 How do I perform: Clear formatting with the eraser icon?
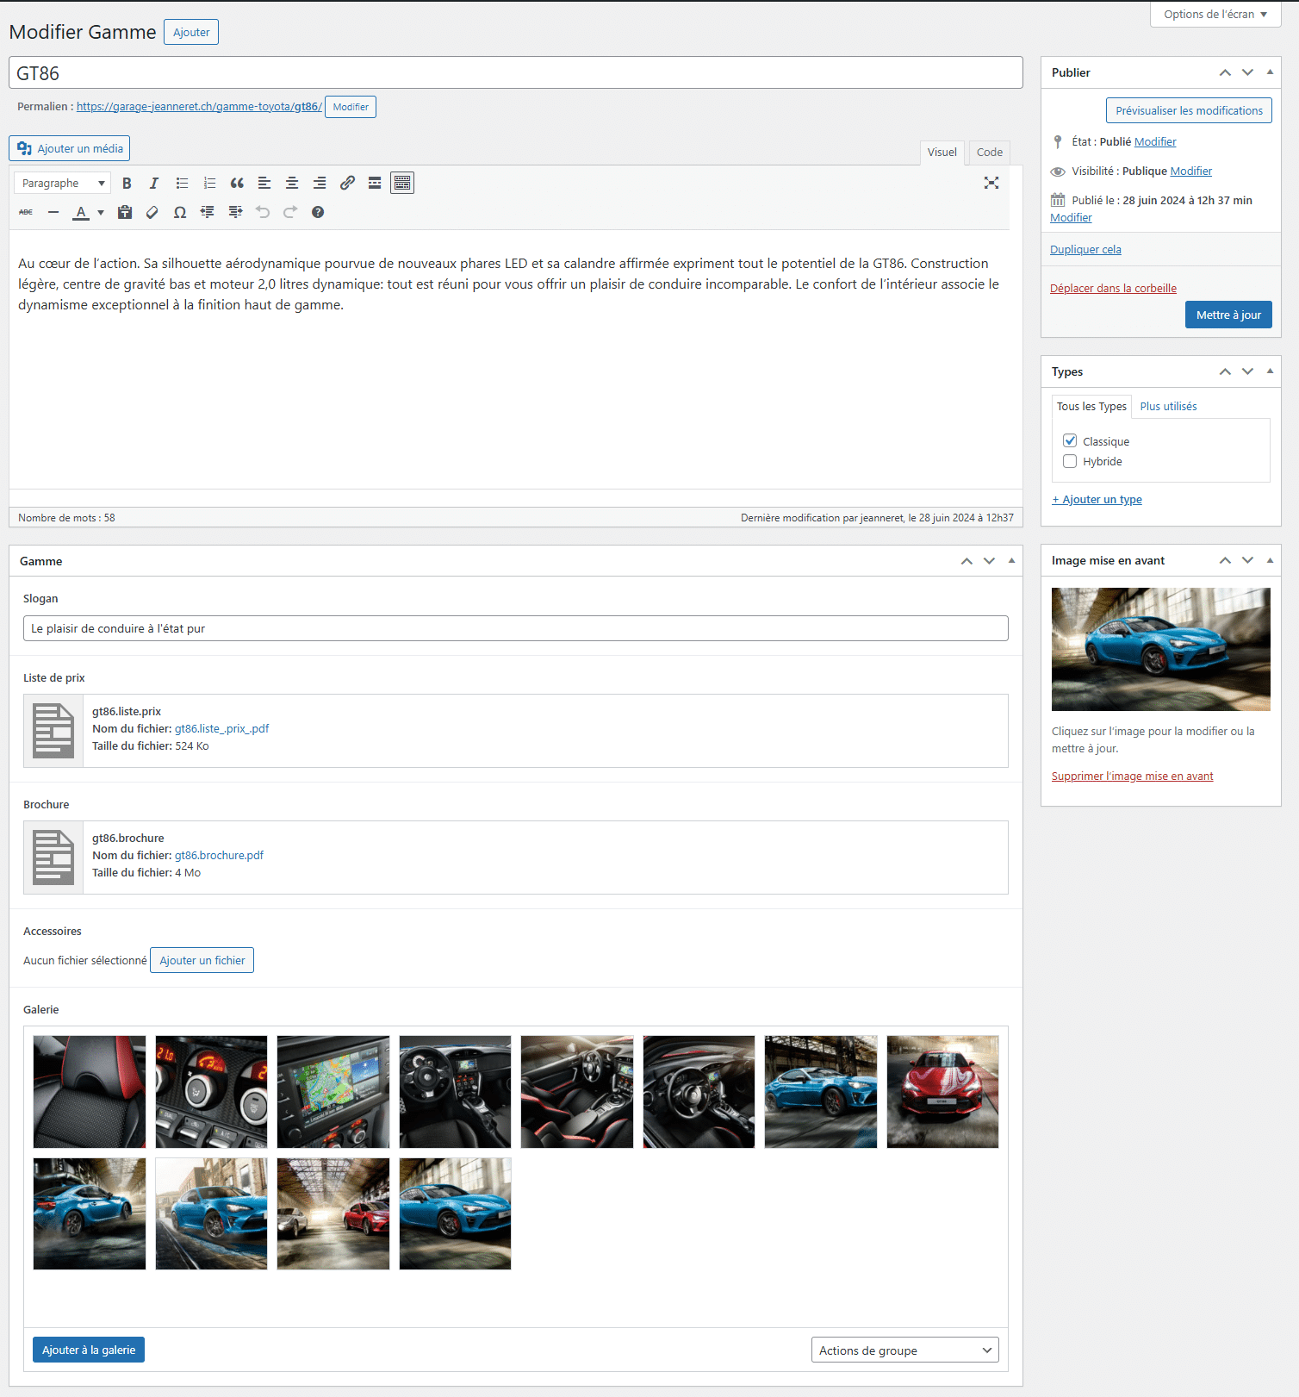tap(152, 212)
